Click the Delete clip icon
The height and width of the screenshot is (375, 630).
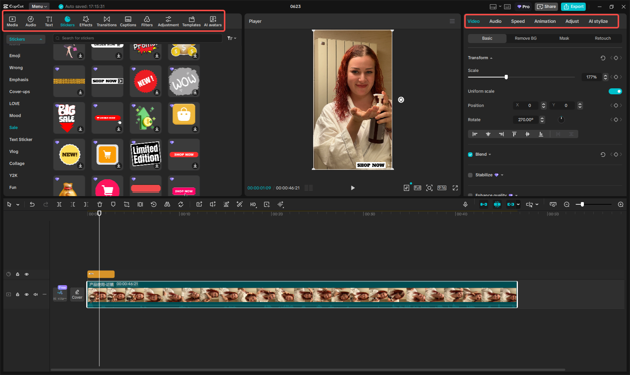click(x=99, y=204)
